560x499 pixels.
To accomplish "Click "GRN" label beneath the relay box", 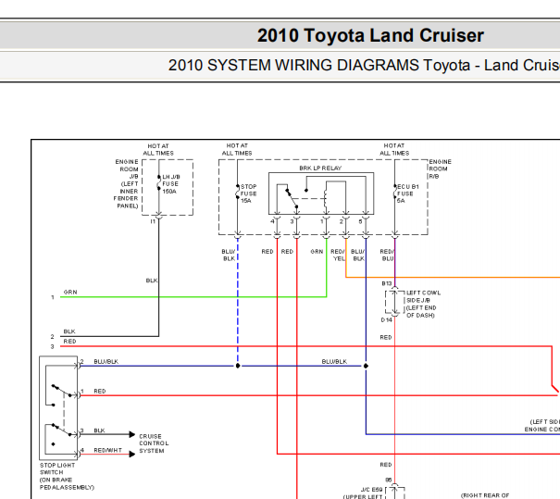I will pos(317,252).
